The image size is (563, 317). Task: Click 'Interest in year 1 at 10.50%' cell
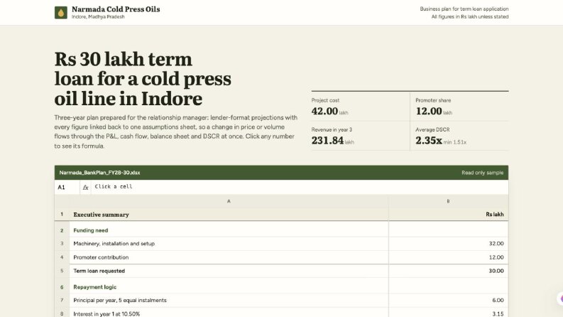pyautogui.click(x=229, y=312)
